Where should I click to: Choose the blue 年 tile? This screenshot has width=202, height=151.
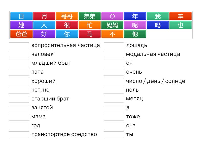click(135, 16)
